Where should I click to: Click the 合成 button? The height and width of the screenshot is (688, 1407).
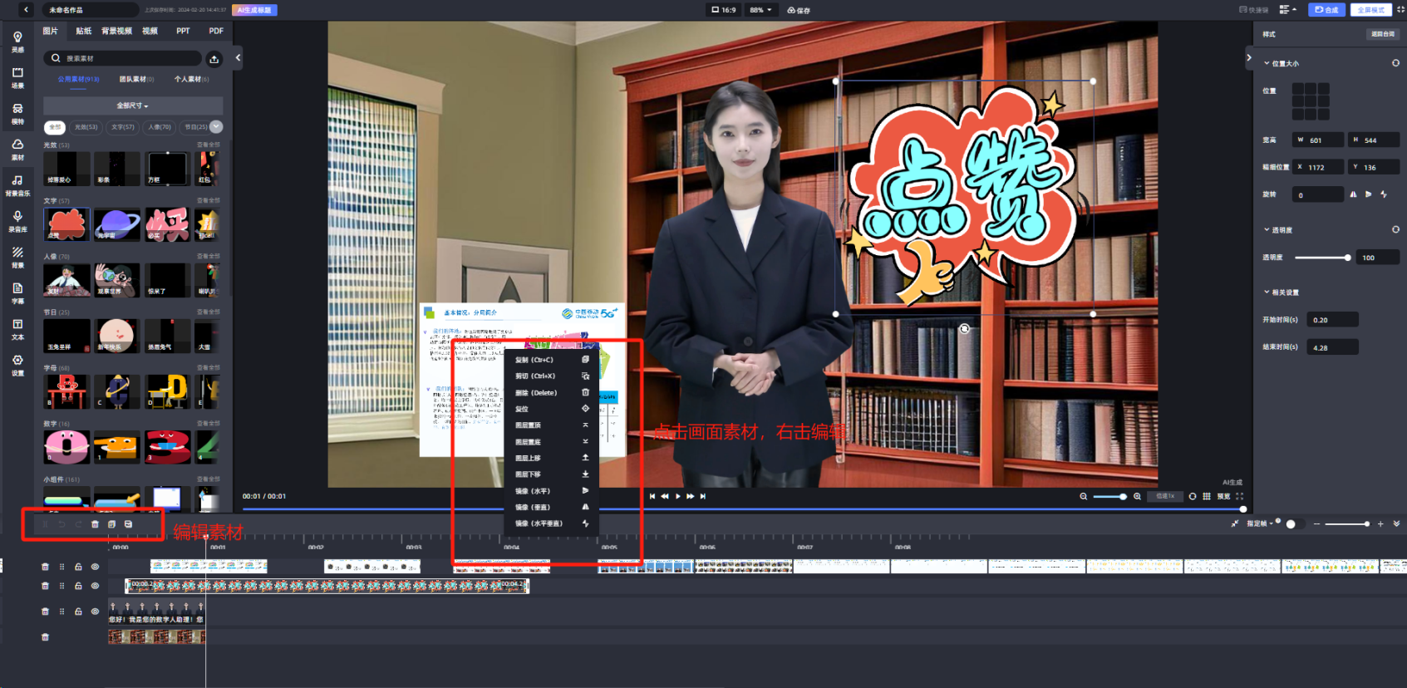pyautogui.click(x=1326, y=10)
